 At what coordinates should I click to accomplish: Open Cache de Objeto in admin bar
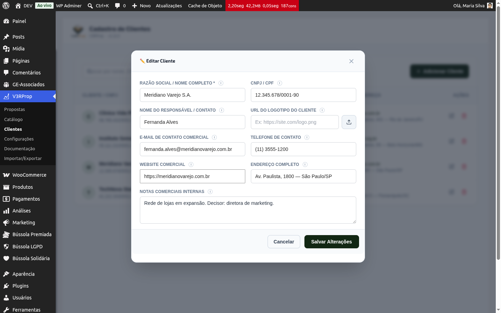tap(205, 6)
